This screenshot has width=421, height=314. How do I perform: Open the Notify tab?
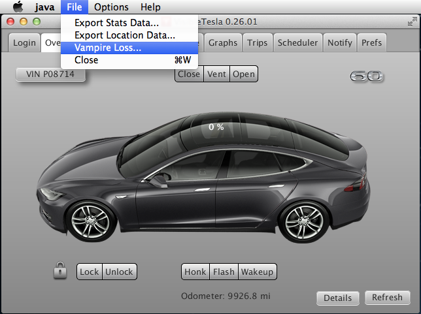(340, 42)
